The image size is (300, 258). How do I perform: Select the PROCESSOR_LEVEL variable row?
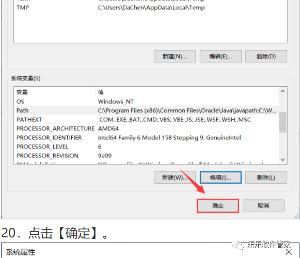pyautogui.click(x=147, y=147)
